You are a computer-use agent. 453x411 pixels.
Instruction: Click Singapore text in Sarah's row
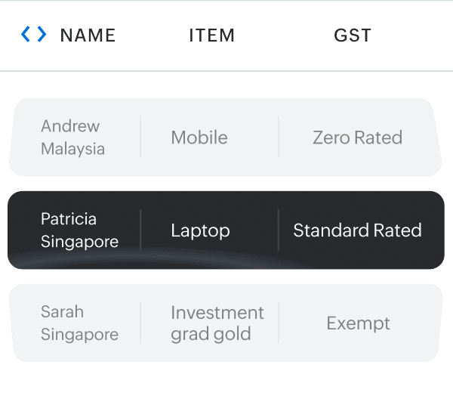79,335
